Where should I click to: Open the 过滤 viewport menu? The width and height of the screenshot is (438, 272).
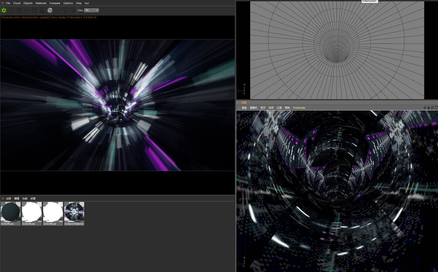(x=279, y=107)
